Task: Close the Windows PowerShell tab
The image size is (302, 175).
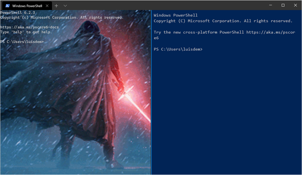Action: [x=47, y=6]
